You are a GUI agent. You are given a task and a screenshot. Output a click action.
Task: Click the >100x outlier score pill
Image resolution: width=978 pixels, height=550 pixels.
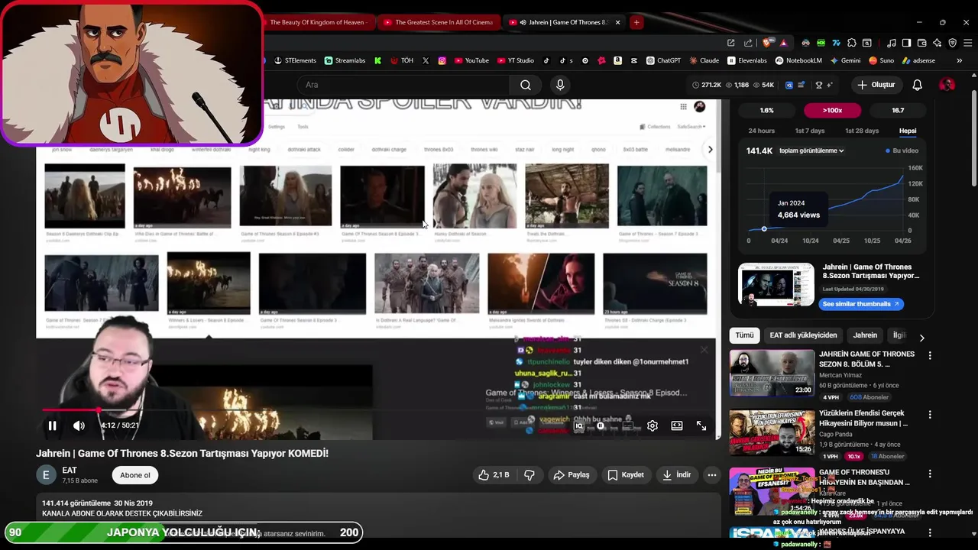[832, 110]
